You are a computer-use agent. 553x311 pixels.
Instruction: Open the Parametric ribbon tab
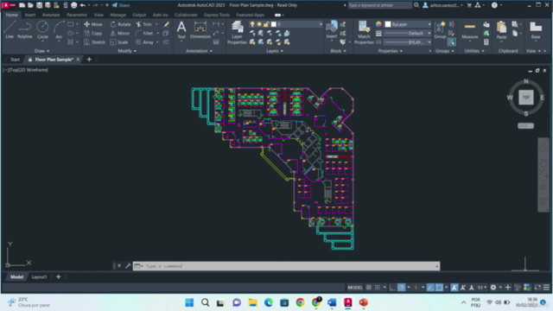pos(77,15)
